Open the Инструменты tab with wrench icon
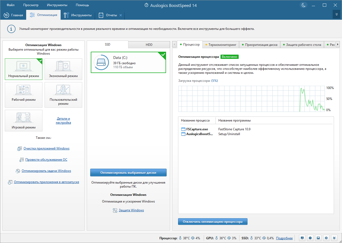Viewport: 342px width, 243px height. pyautogui.click(x=78, y=15)
